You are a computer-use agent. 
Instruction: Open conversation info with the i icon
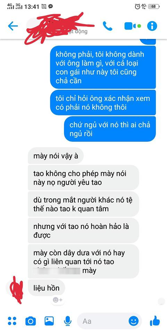click(x=152, y=26)
